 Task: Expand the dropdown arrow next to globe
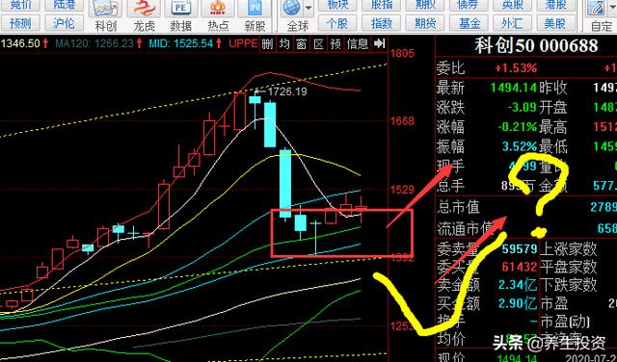tap(308, 8)
